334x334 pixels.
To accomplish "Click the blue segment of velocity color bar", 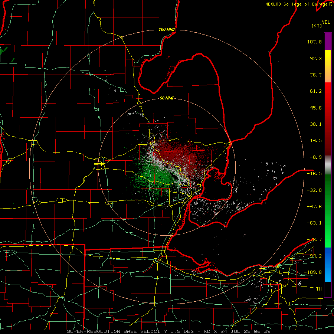I will point(328,265).
